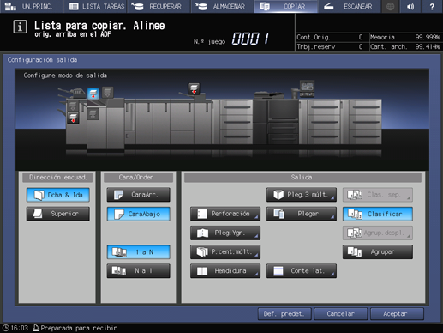Select Dcha & Izda binding direction
Screen dimensions: 443x333
tap(58, 195)
